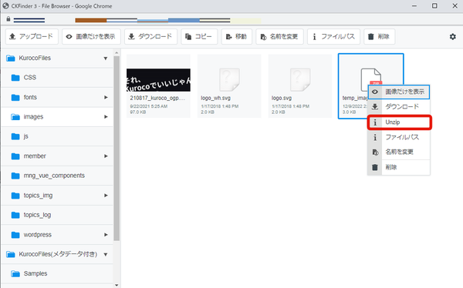Expand the images folder arrow

(x=106, y=117)
